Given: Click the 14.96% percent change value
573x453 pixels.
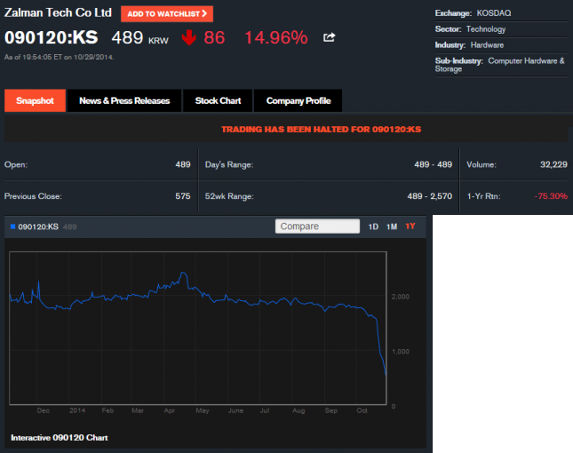Looking at the screenshot, I should coord(276,37).
